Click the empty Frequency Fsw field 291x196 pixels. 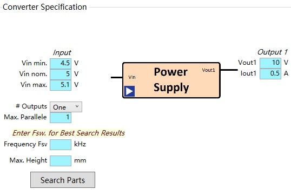pos(61,145)
